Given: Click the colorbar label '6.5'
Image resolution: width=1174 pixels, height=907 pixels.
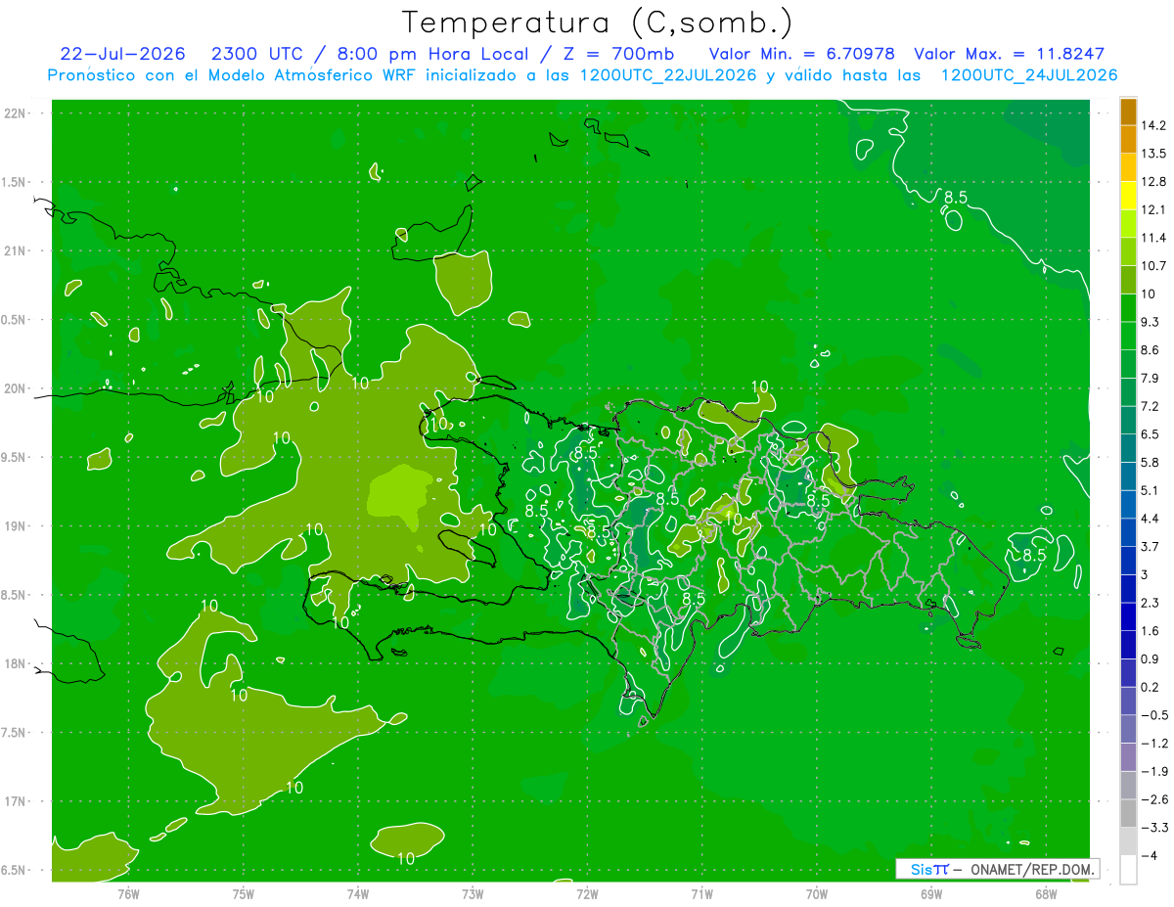Looking at the screenshot, I should (x=1151, y=434).
